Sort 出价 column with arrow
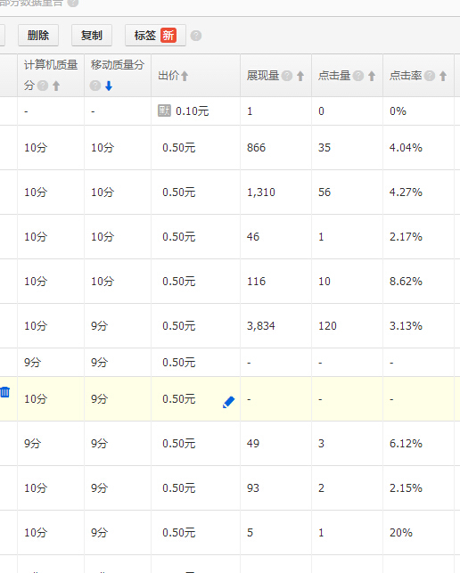The height and width of the screenshot is (573, 460). click(x=185, y=76)
